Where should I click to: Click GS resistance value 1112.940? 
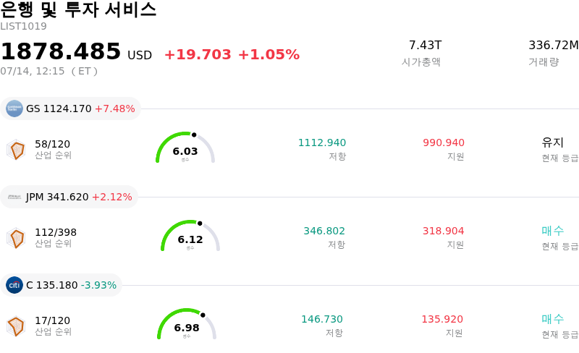[x=322, y=143]
